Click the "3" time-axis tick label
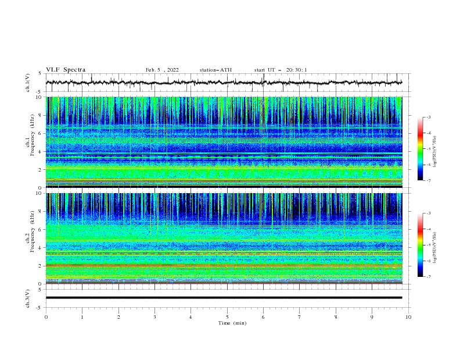The height and width of the screenshot is (356, 460). (x=154, y=317)
